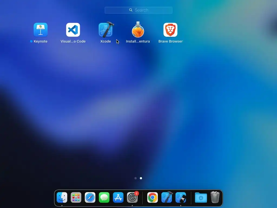Click the Launchpad icon in the Dock
The height and width of the screenshot is (208, 277).
[x=76, y=197]
